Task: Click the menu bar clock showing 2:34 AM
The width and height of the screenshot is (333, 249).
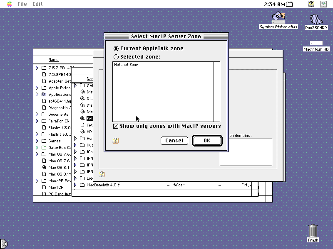Action: [275, 4]
